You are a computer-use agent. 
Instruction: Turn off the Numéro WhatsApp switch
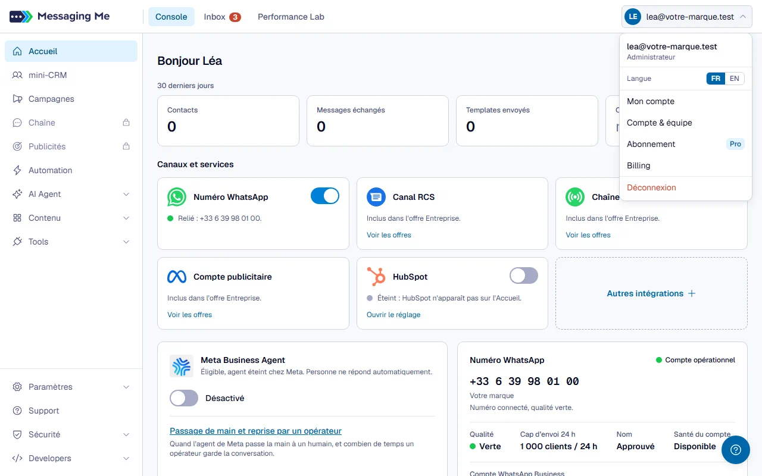coord(325,196)
